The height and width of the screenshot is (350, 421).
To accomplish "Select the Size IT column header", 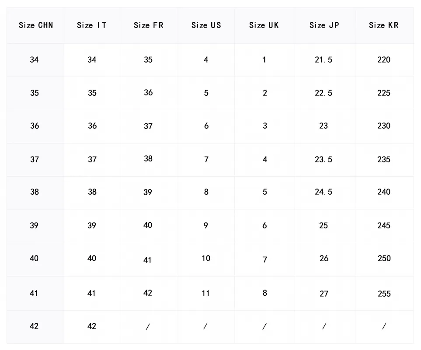I will pyautogui.click(x=92, y=25).
